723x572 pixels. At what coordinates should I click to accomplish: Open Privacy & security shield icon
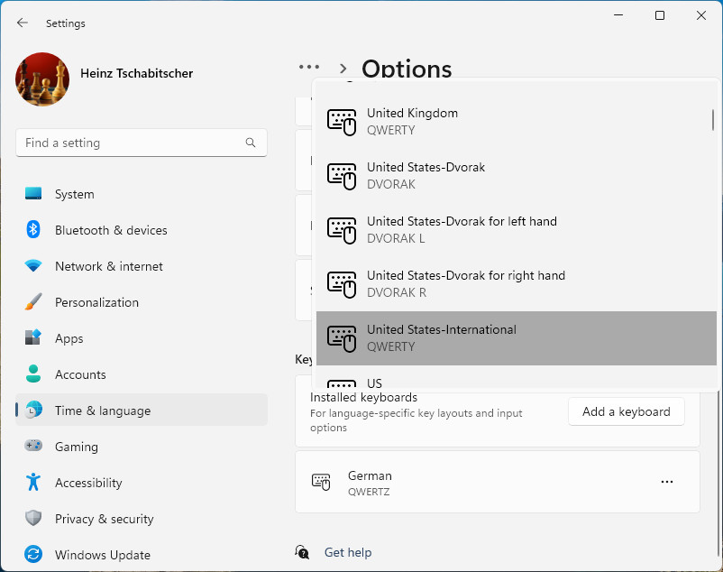tap(33, 518)
